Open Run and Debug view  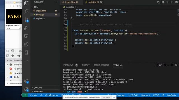[x=26, y=28]
